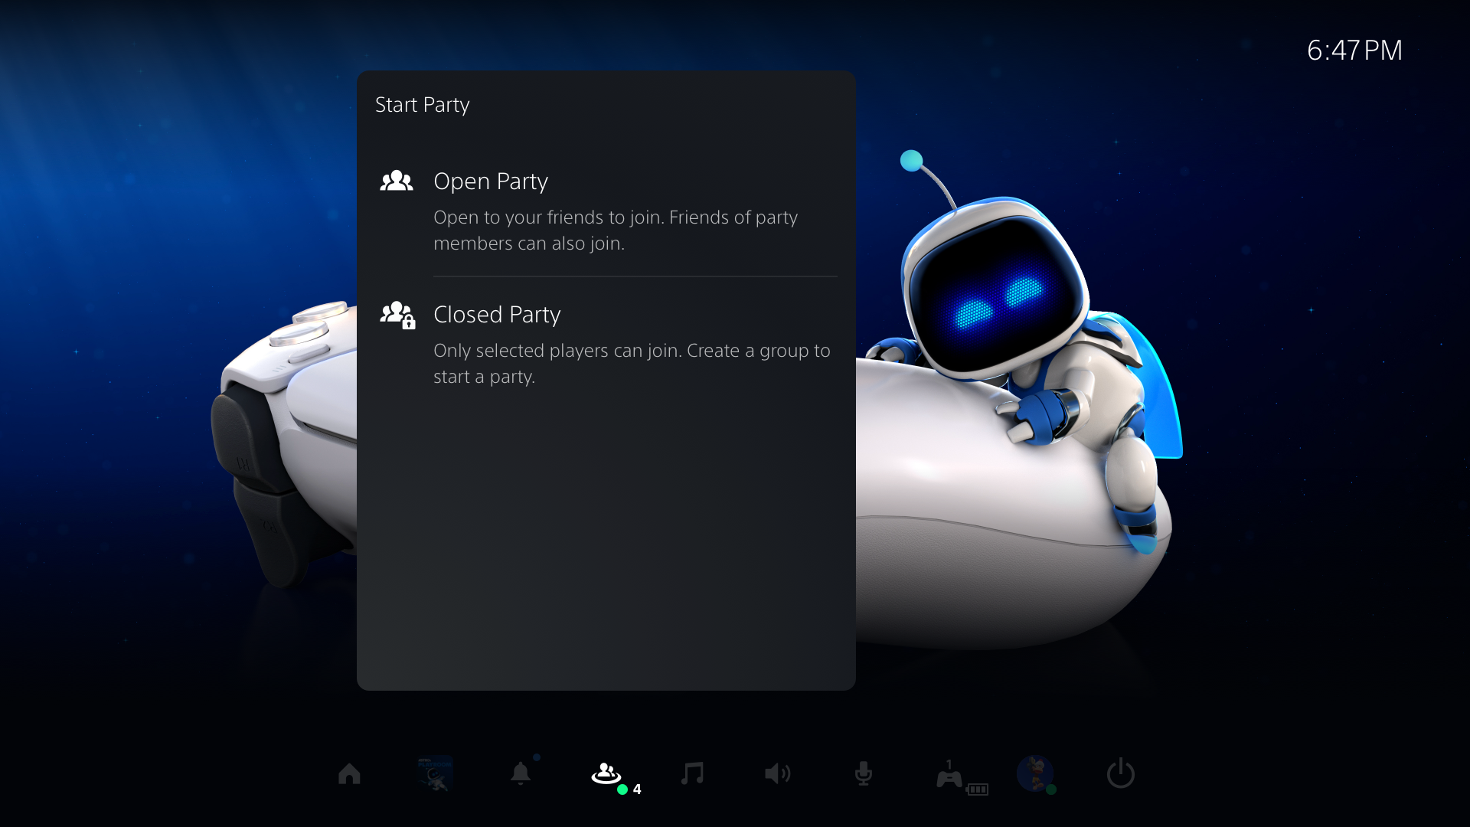Toggle microphone mute status

tap(865, 773)
